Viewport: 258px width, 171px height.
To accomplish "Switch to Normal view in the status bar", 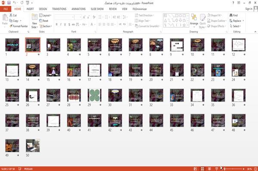I will tap(195, 169).
